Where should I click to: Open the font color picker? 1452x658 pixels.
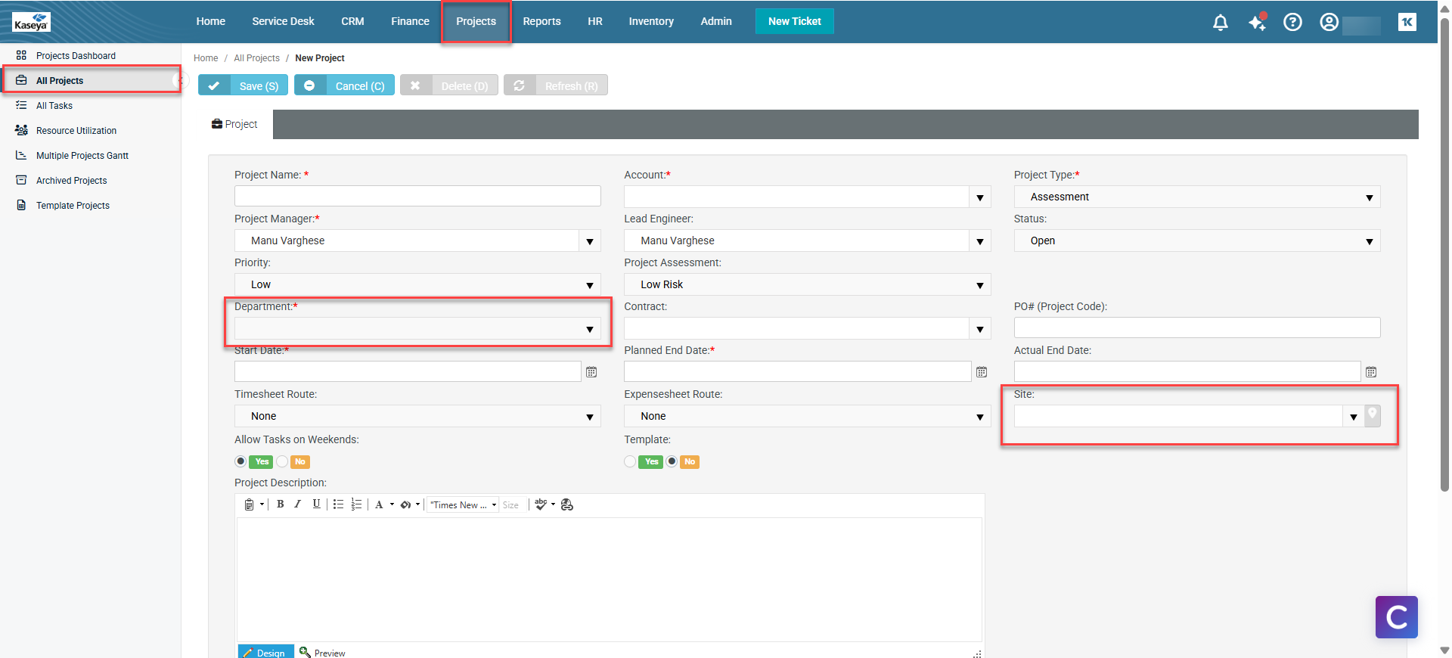(380, 504)
